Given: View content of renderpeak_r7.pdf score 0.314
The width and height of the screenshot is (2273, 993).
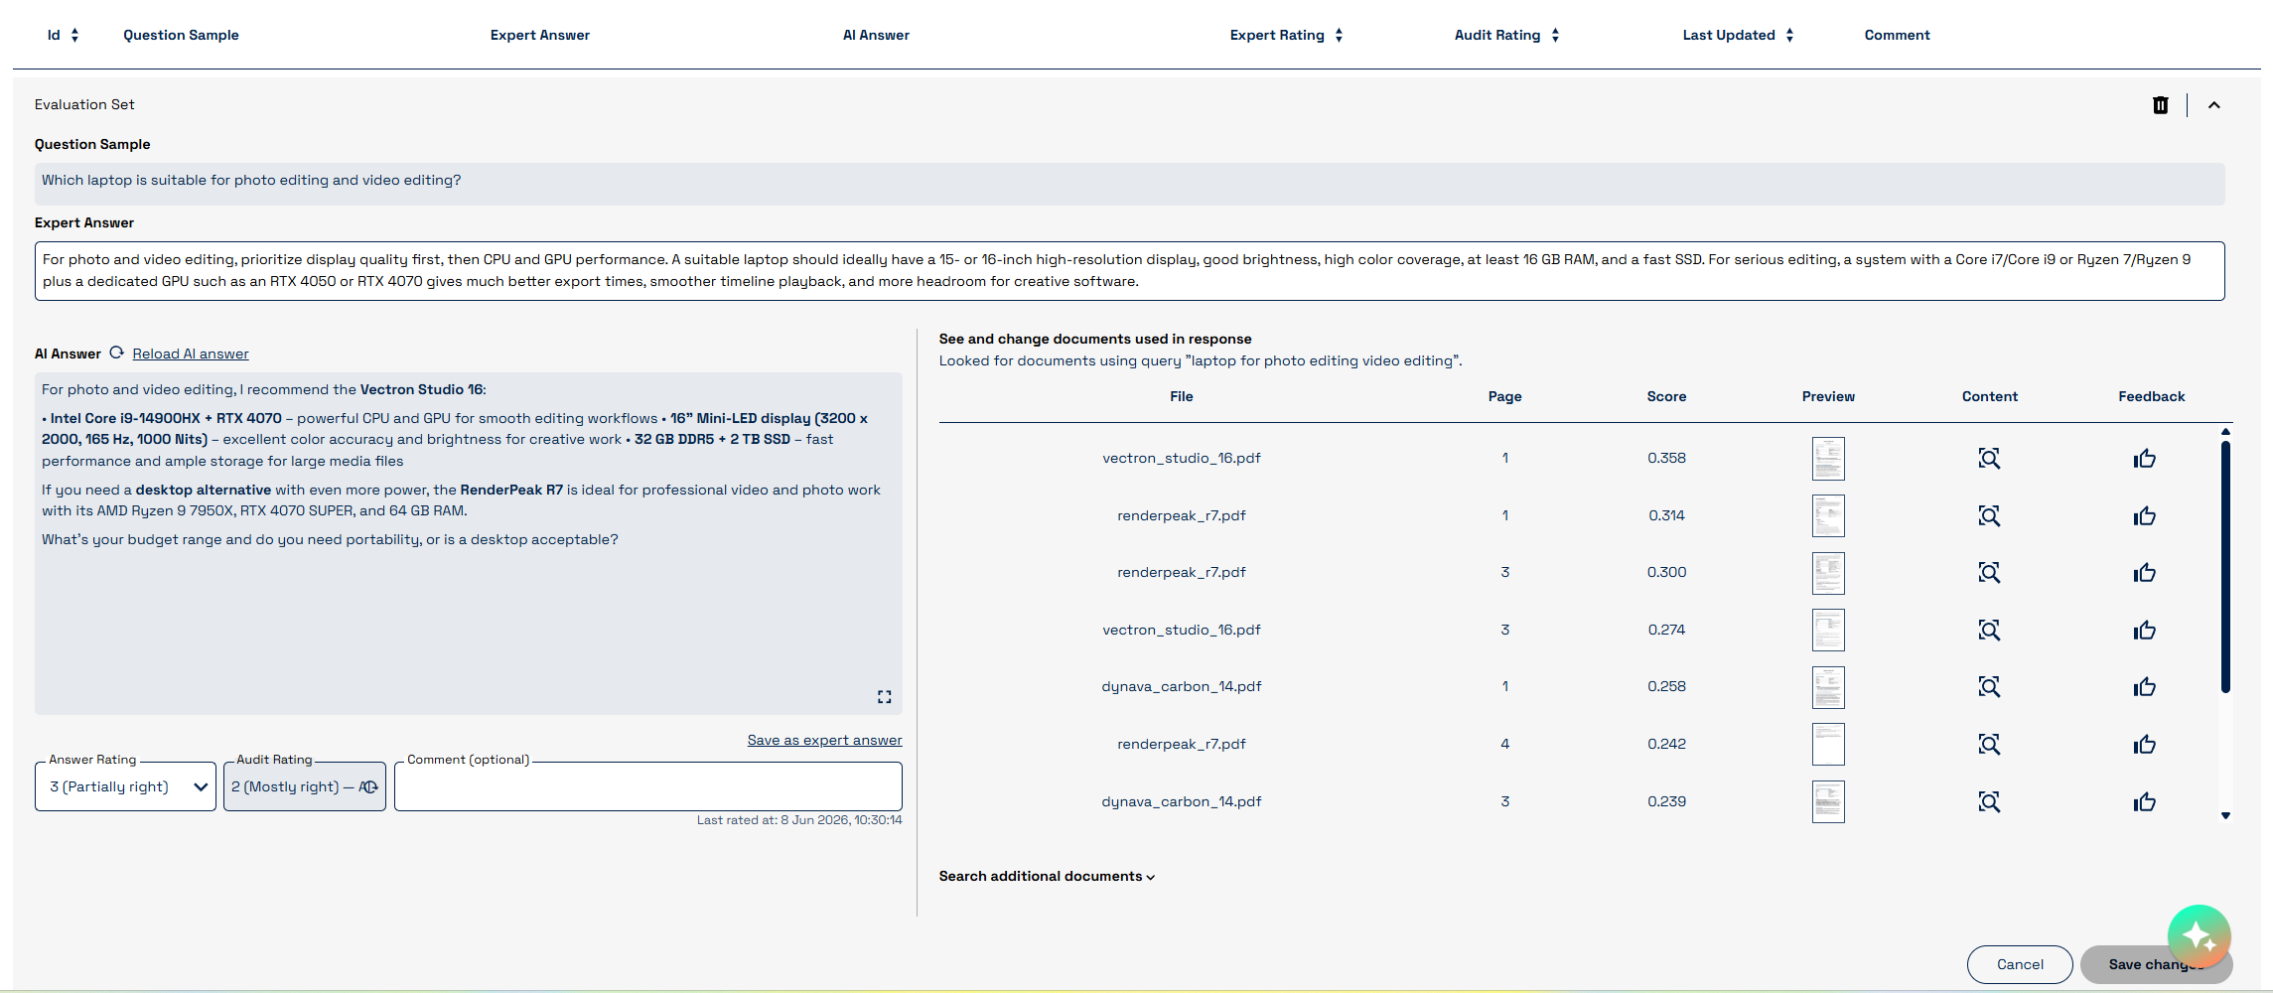Looking at the screenshot, I should point(1989,515).
